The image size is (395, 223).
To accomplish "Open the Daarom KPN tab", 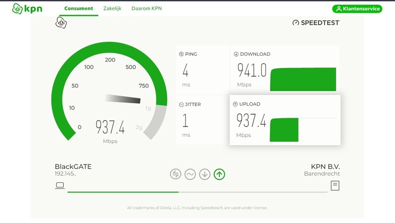I will [x=147, y=8].
